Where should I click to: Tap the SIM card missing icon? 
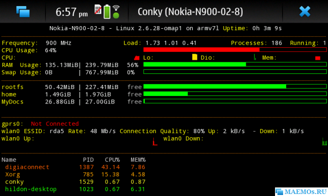pyautogui.click(x=98, y=10)
